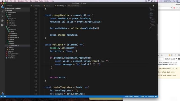
Task: Open macOS Spotlight search
Action: coord(174,1)
